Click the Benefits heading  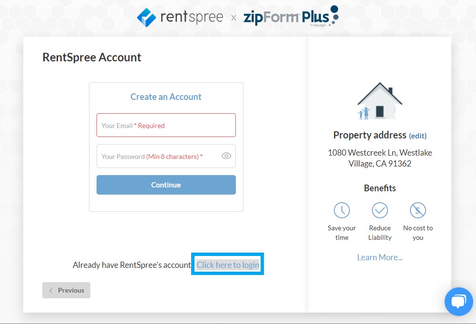379,188
